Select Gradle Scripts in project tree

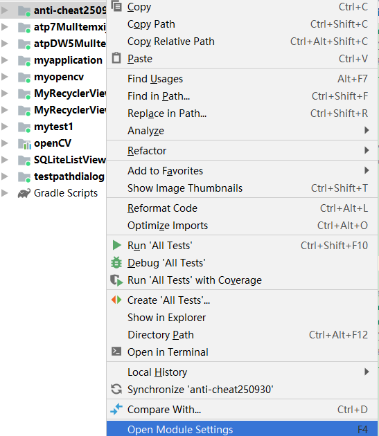coord(53,193)
